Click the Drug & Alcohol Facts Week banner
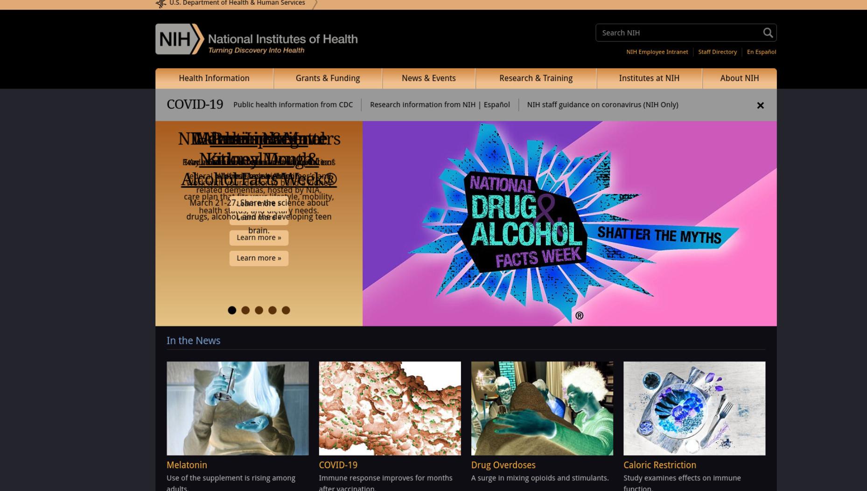Image resolution: width=867 pixels, height=491 pixels. click(570, 223)
